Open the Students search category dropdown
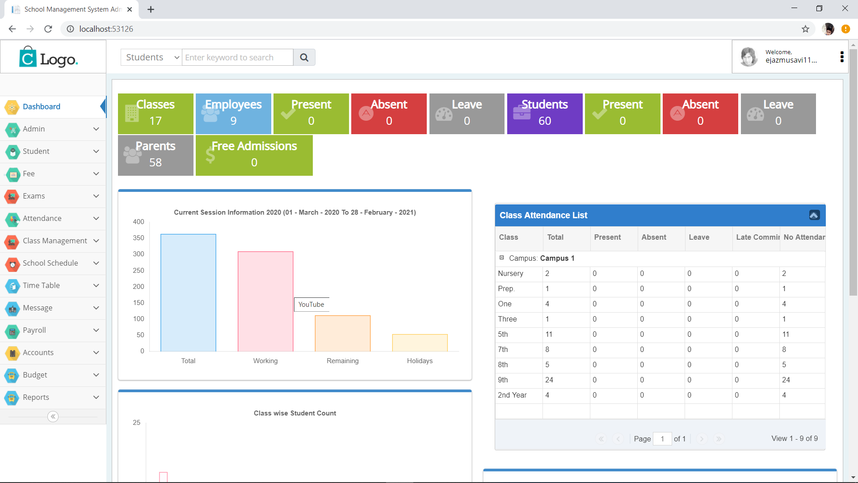The image size is (858, 483). click(151, 57)
